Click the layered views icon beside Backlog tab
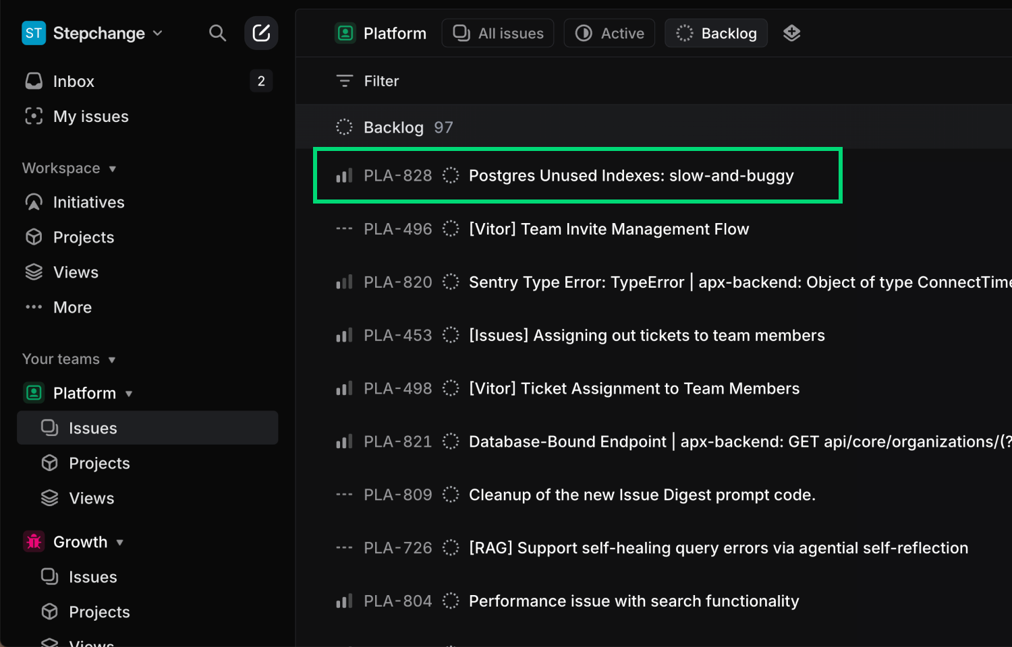This screenshot has width=1012, height=647. [x=791, y=32]
